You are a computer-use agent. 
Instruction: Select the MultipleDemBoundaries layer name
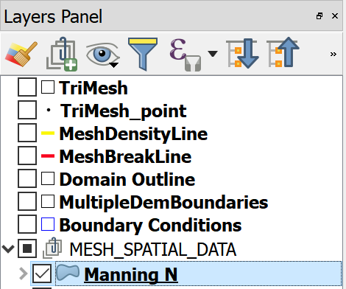click(x=163, y=203)
